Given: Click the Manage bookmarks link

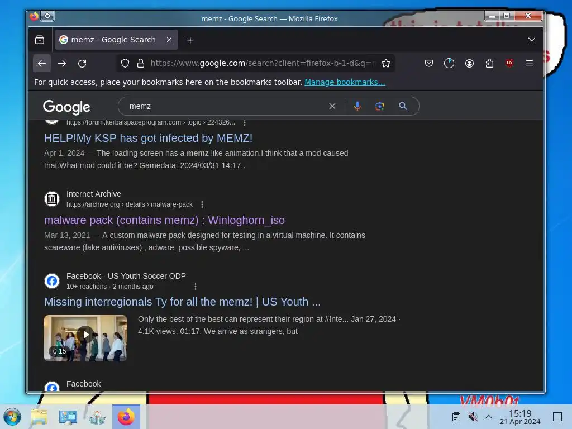Looking at the screenshot, I should coord(345,82).
